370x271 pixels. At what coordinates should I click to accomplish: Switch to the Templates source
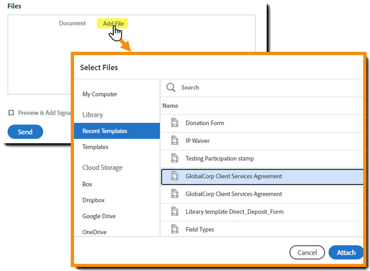95,147
